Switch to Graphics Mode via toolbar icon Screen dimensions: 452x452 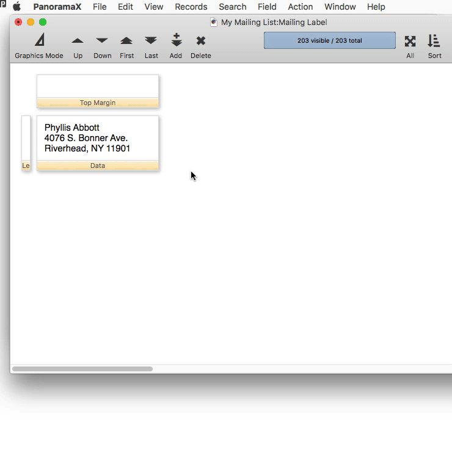40,40
